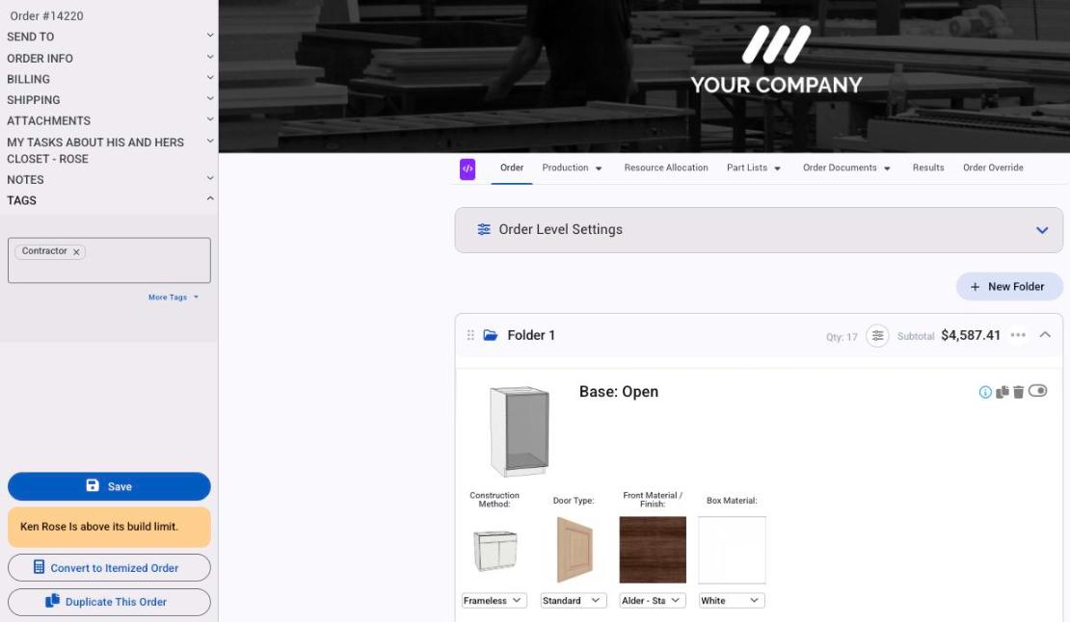Collapse Folder 1 with the chevron
The height and width of the screenshot is (622, 1070).
(1045, 334)
